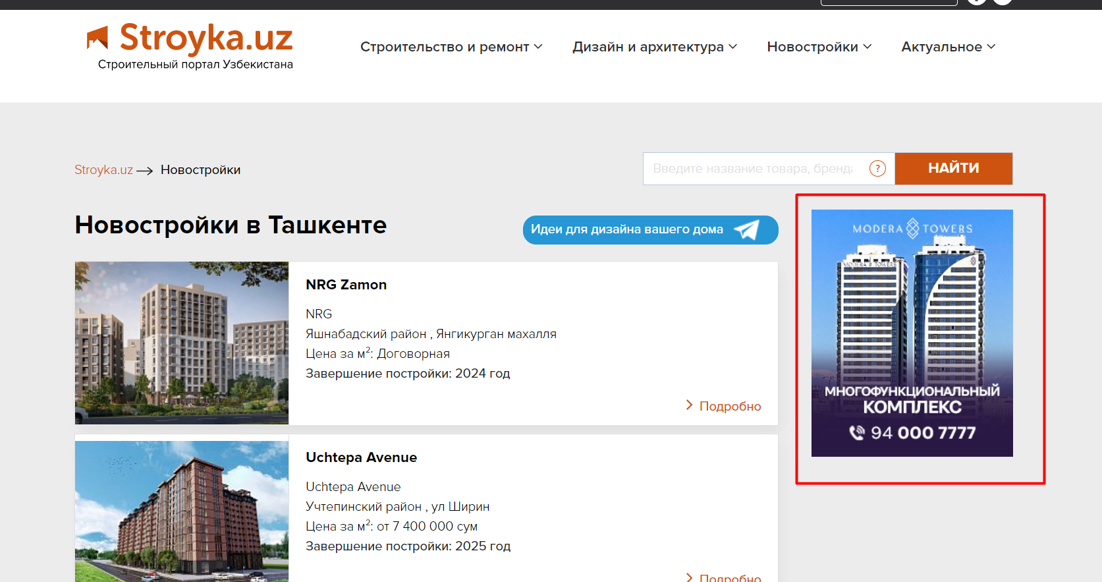Viewport: 1102px width, 582px height.
Task: Open the NRG Zamon listing title
Action: point(346,285)
